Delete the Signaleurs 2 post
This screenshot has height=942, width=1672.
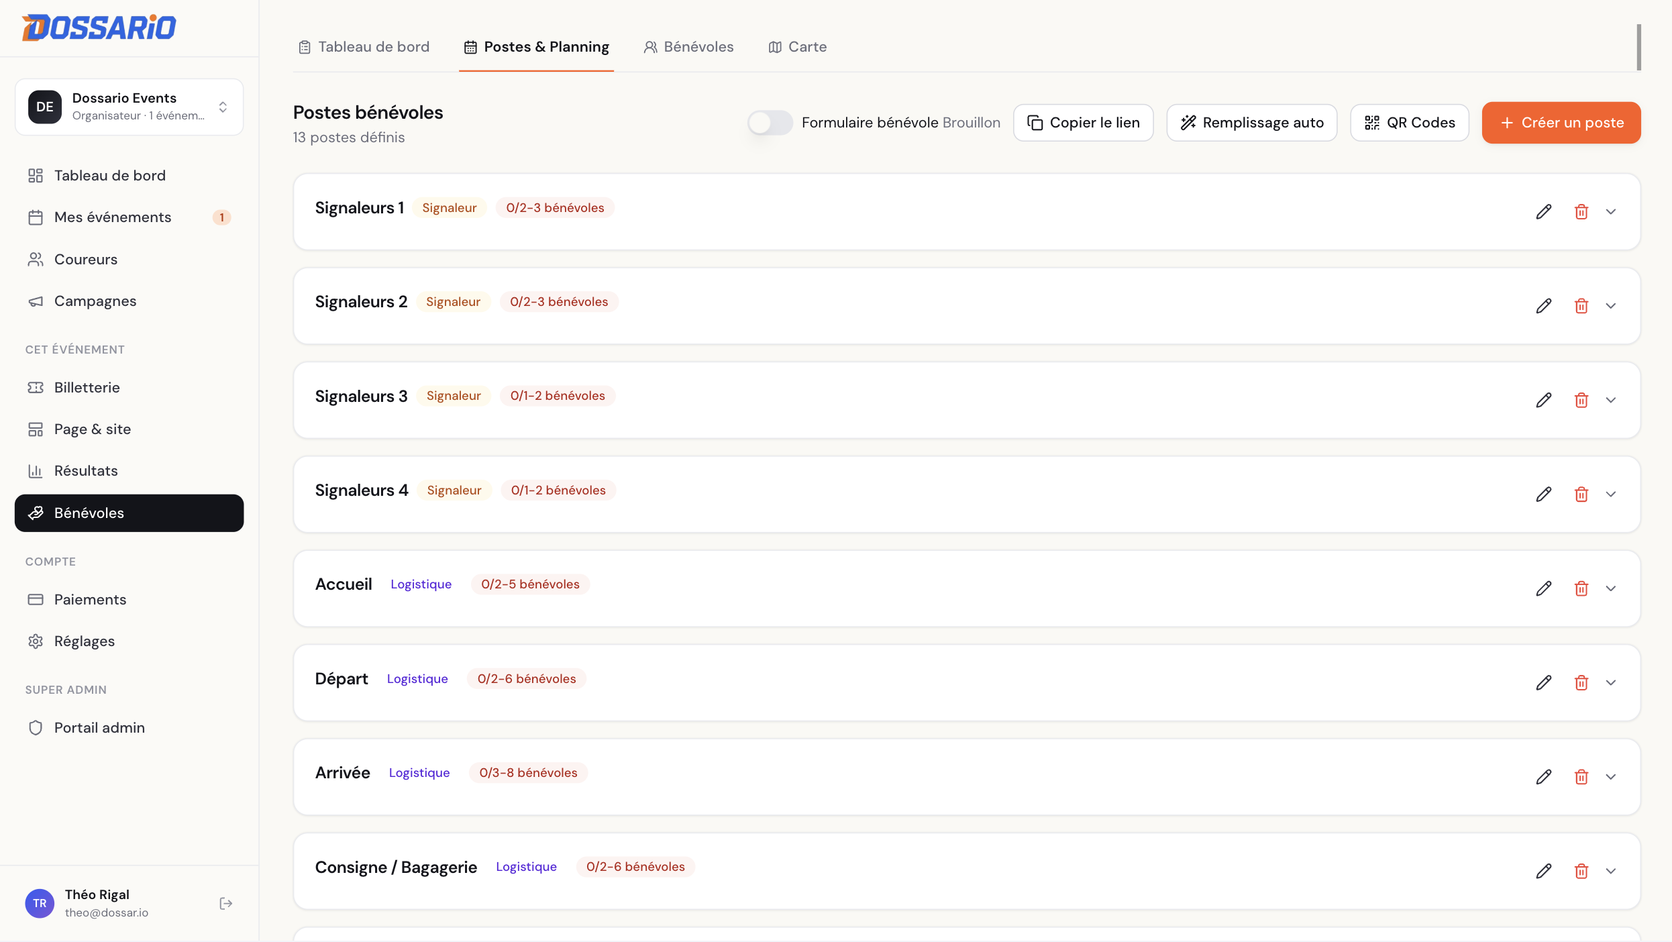(1581, 306)
